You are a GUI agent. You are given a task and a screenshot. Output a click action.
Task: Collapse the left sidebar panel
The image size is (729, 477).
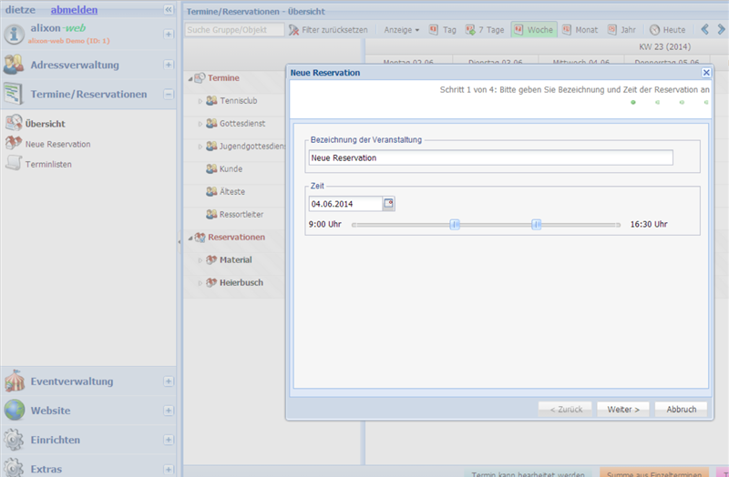pos(169,9)
